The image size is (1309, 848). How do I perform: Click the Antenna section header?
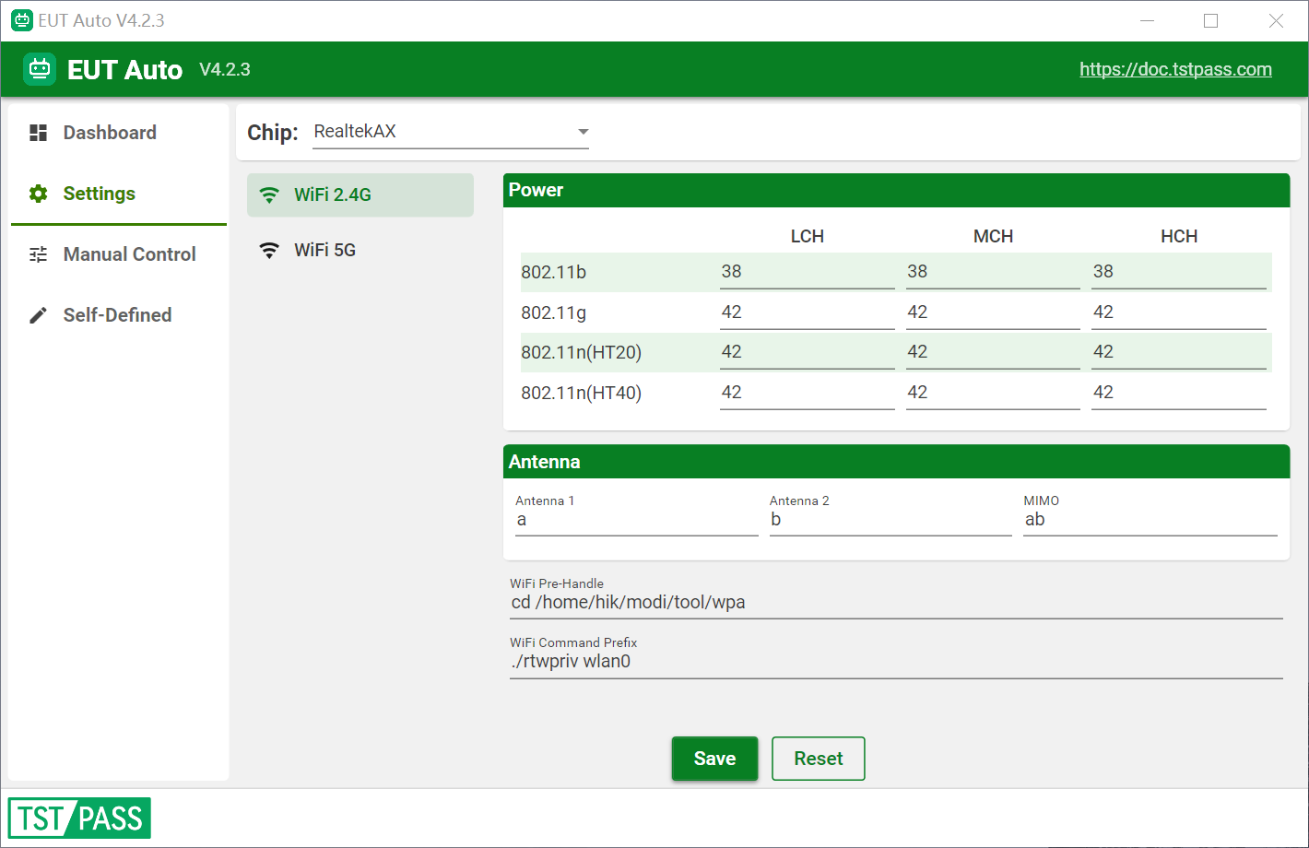[x=896, y=462]
